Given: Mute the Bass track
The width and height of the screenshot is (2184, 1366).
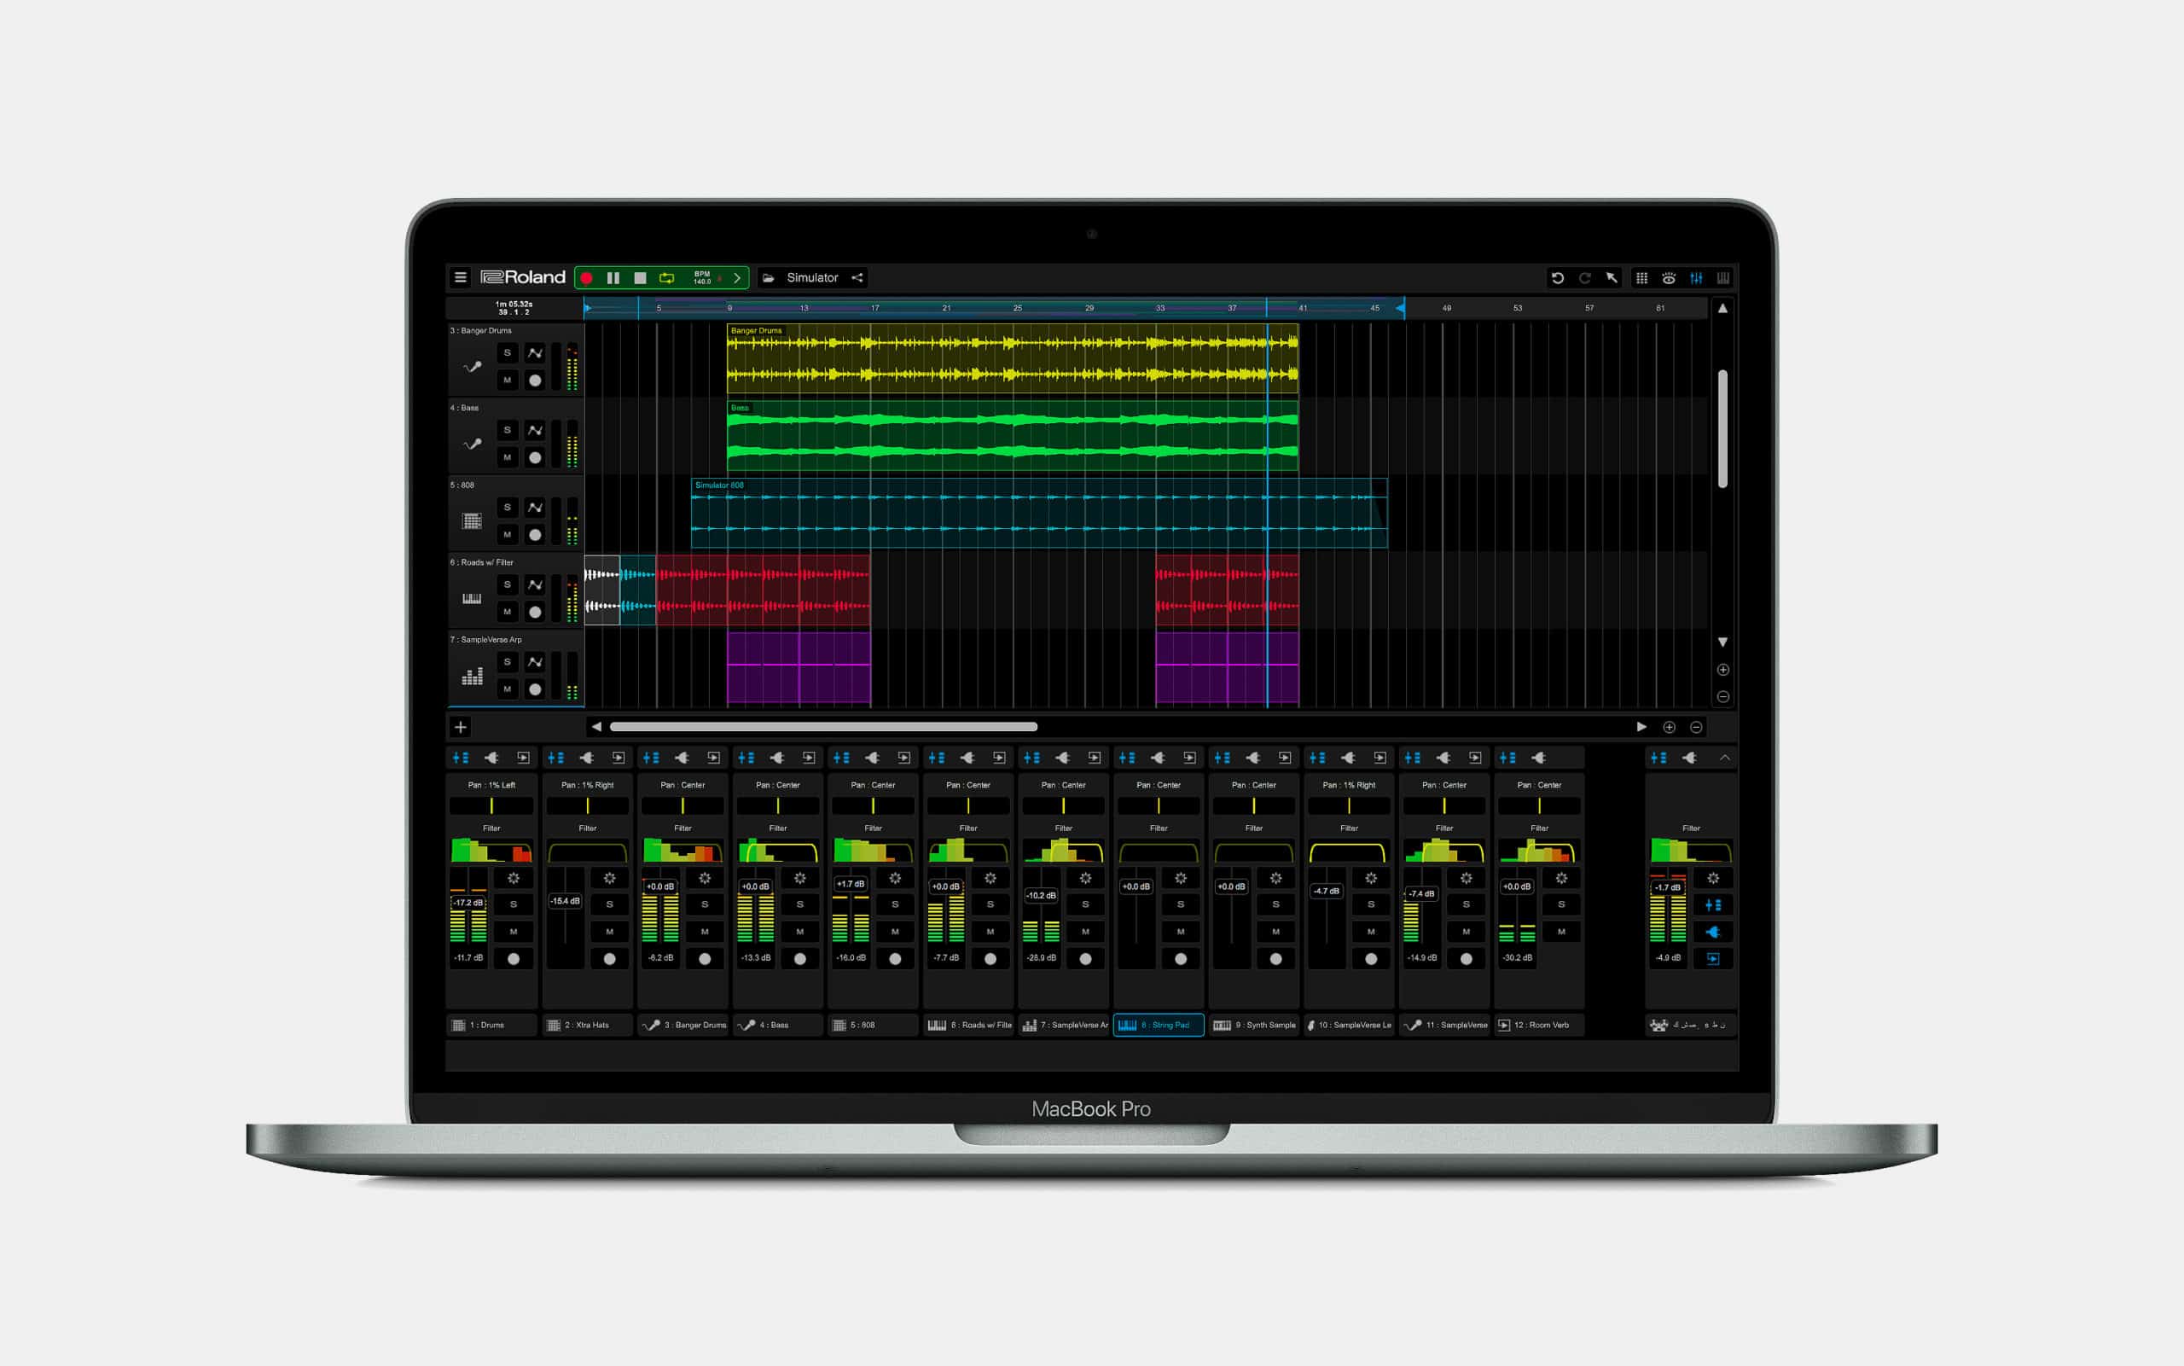Looking at the screenshot, I should coord(507,456).
